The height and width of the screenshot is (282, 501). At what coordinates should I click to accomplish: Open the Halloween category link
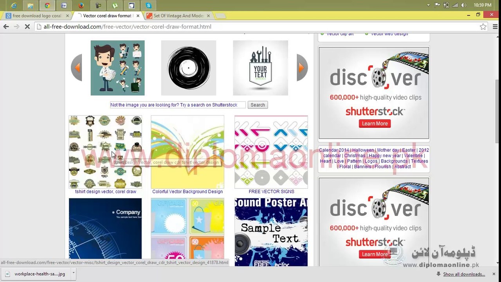pos(363,150)
